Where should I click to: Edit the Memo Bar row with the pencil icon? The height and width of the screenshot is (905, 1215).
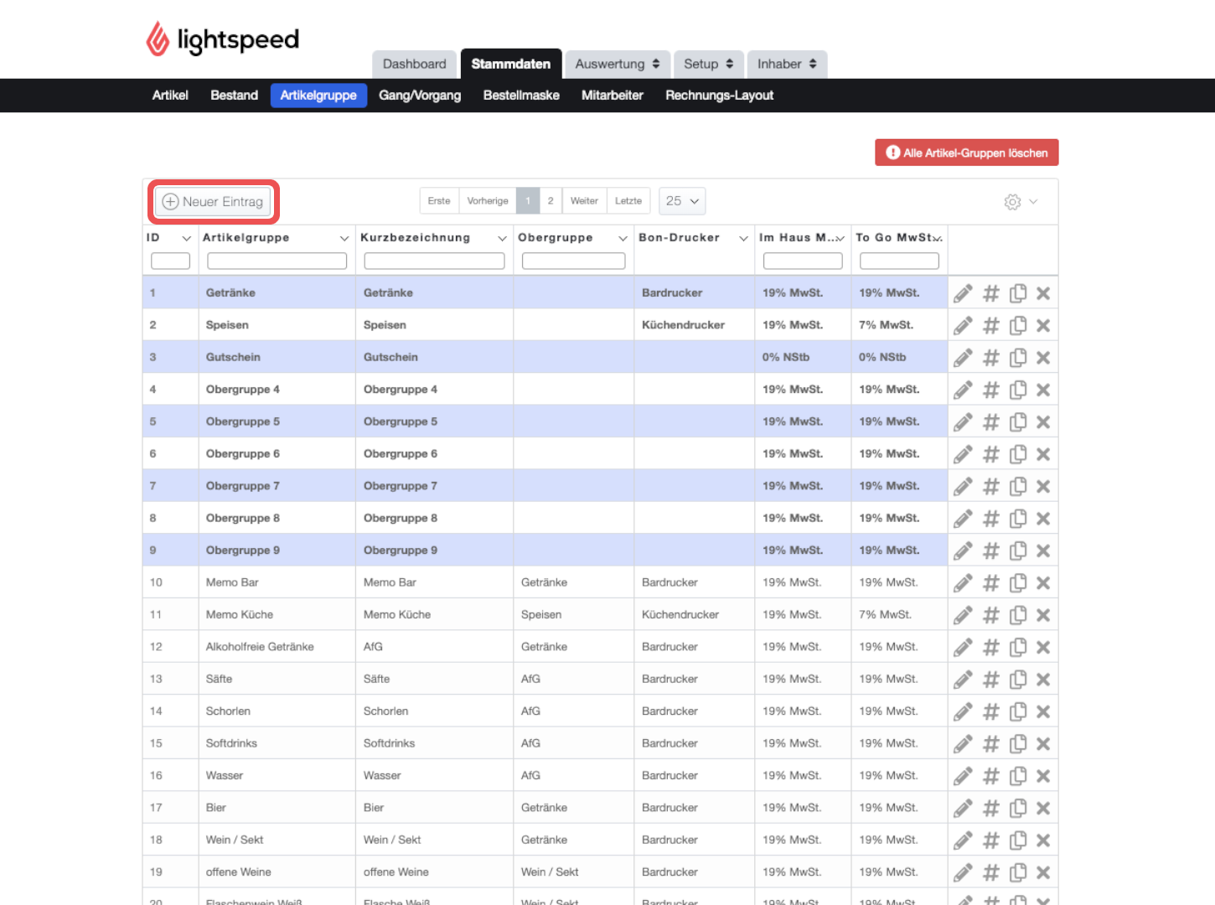(963, 582)
